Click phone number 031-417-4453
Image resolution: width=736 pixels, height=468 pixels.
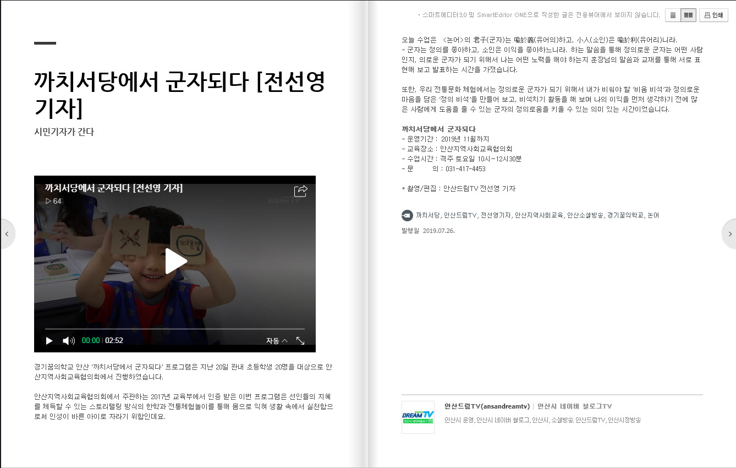point(465,169)
